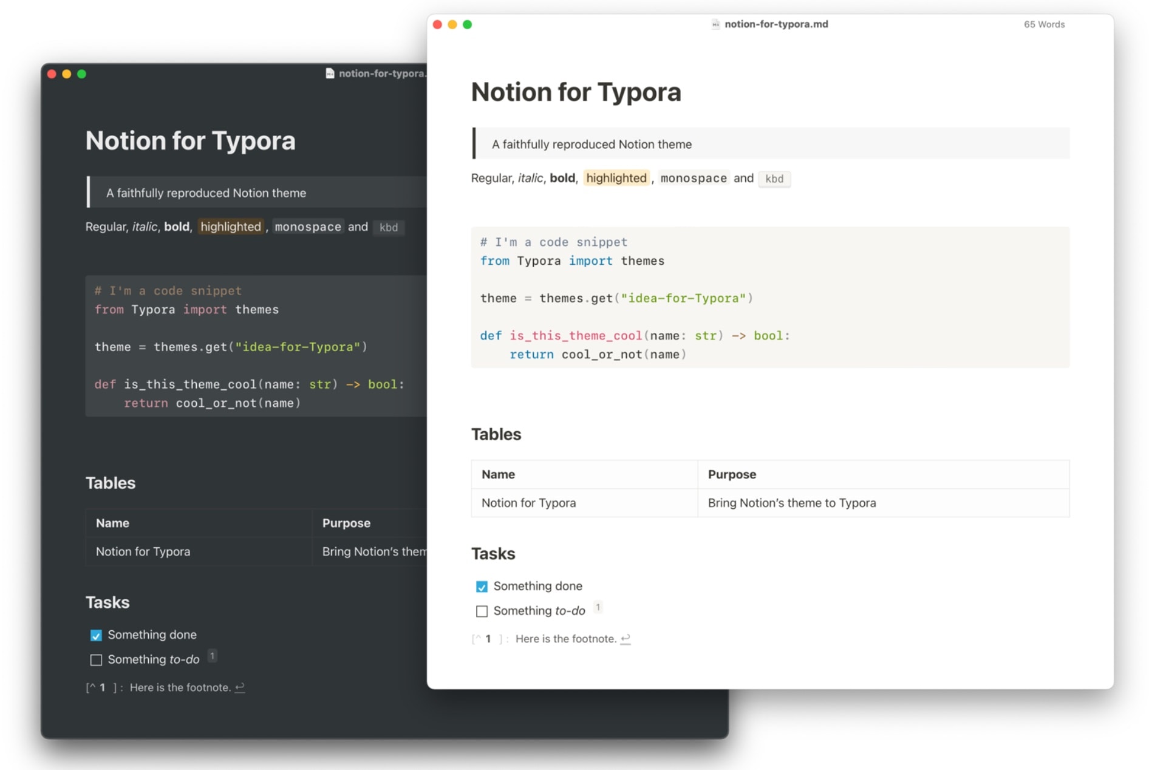Click the "Purpose" table header in the light window
The width and height of the screenshot is (1149, 770).
click(732, 474)
